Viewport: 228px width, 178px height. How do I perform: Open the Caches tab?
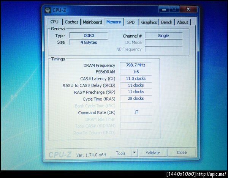71,22
